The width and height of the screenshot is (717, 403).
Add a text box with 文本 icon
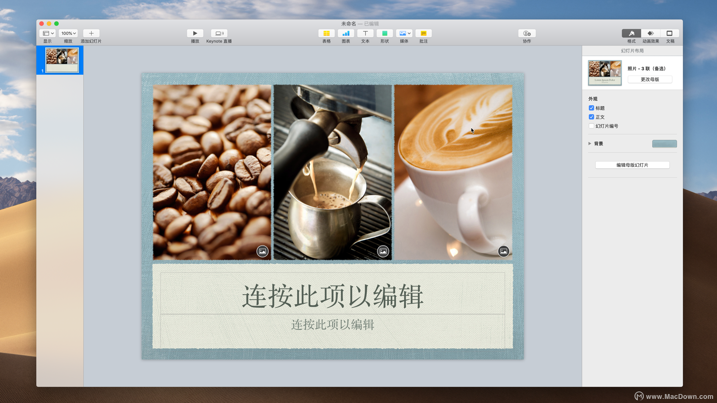pyautogui.click(x=365, y=33)
